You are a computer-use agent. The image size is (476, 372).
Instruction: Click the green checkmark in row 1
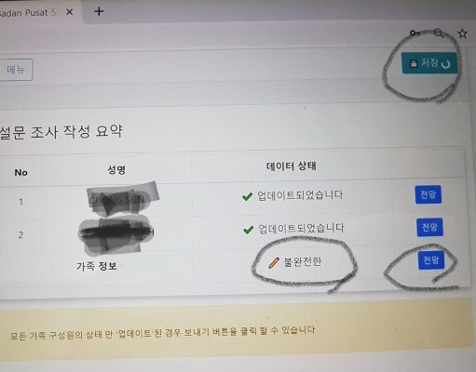click(247, 196)
